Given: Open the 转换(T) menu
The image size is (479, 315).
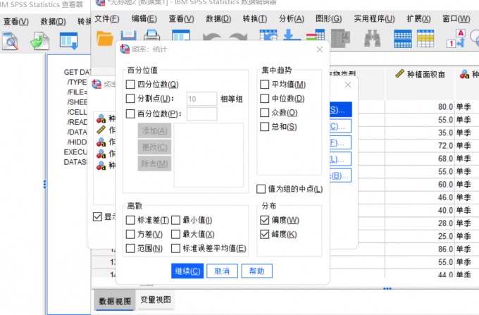Looking at the screenshot, I should 255,19.
